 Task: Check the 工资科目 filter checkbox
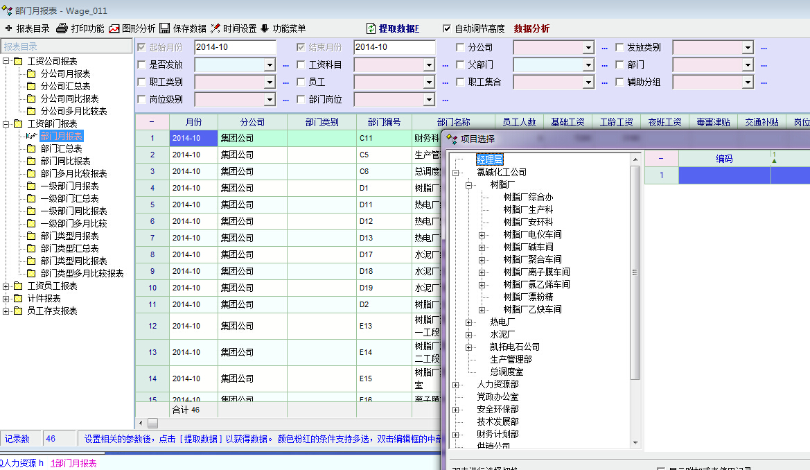tap(301, 65)
